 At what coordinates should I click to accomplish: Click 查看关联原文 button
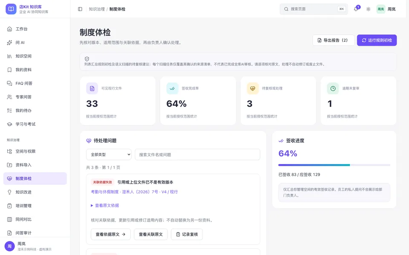[151, 235]
